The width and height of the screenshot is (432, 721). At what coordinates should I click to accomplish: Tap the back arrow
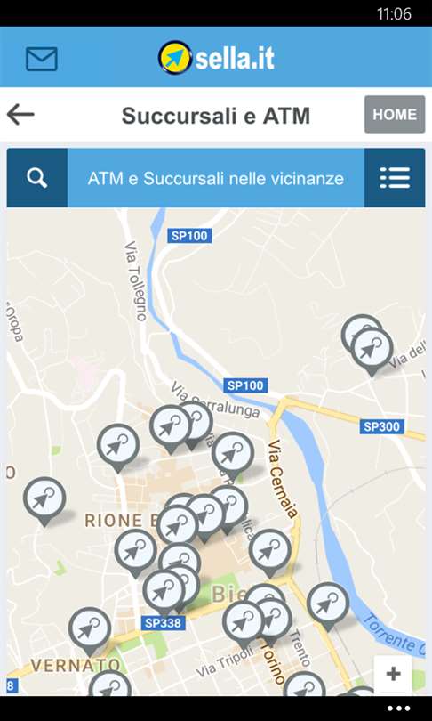[20, 115]
